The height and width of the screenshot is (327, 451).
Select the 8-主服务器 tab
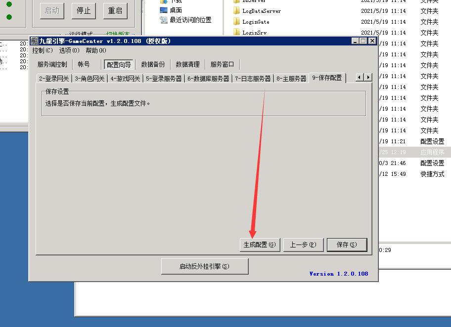pyautogui.click(x=291, y=79)
